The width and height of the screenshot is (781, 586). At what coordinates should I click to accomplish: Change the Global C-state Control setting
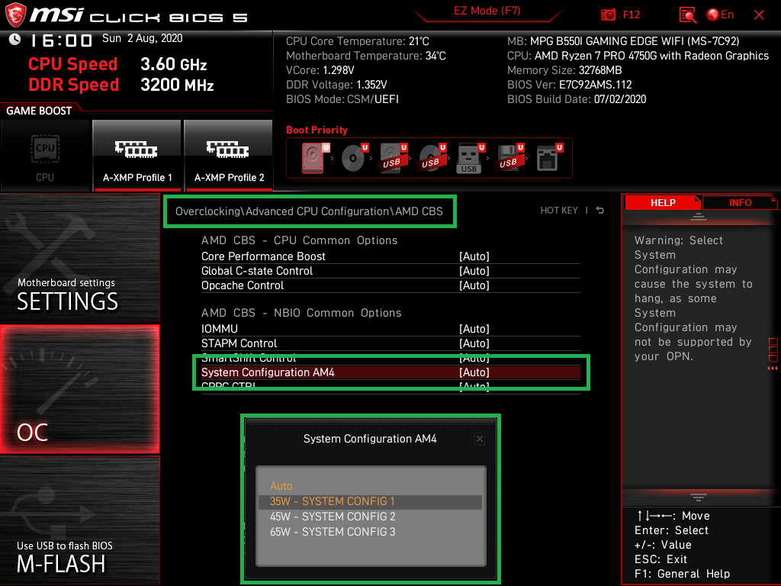(390, 271)
